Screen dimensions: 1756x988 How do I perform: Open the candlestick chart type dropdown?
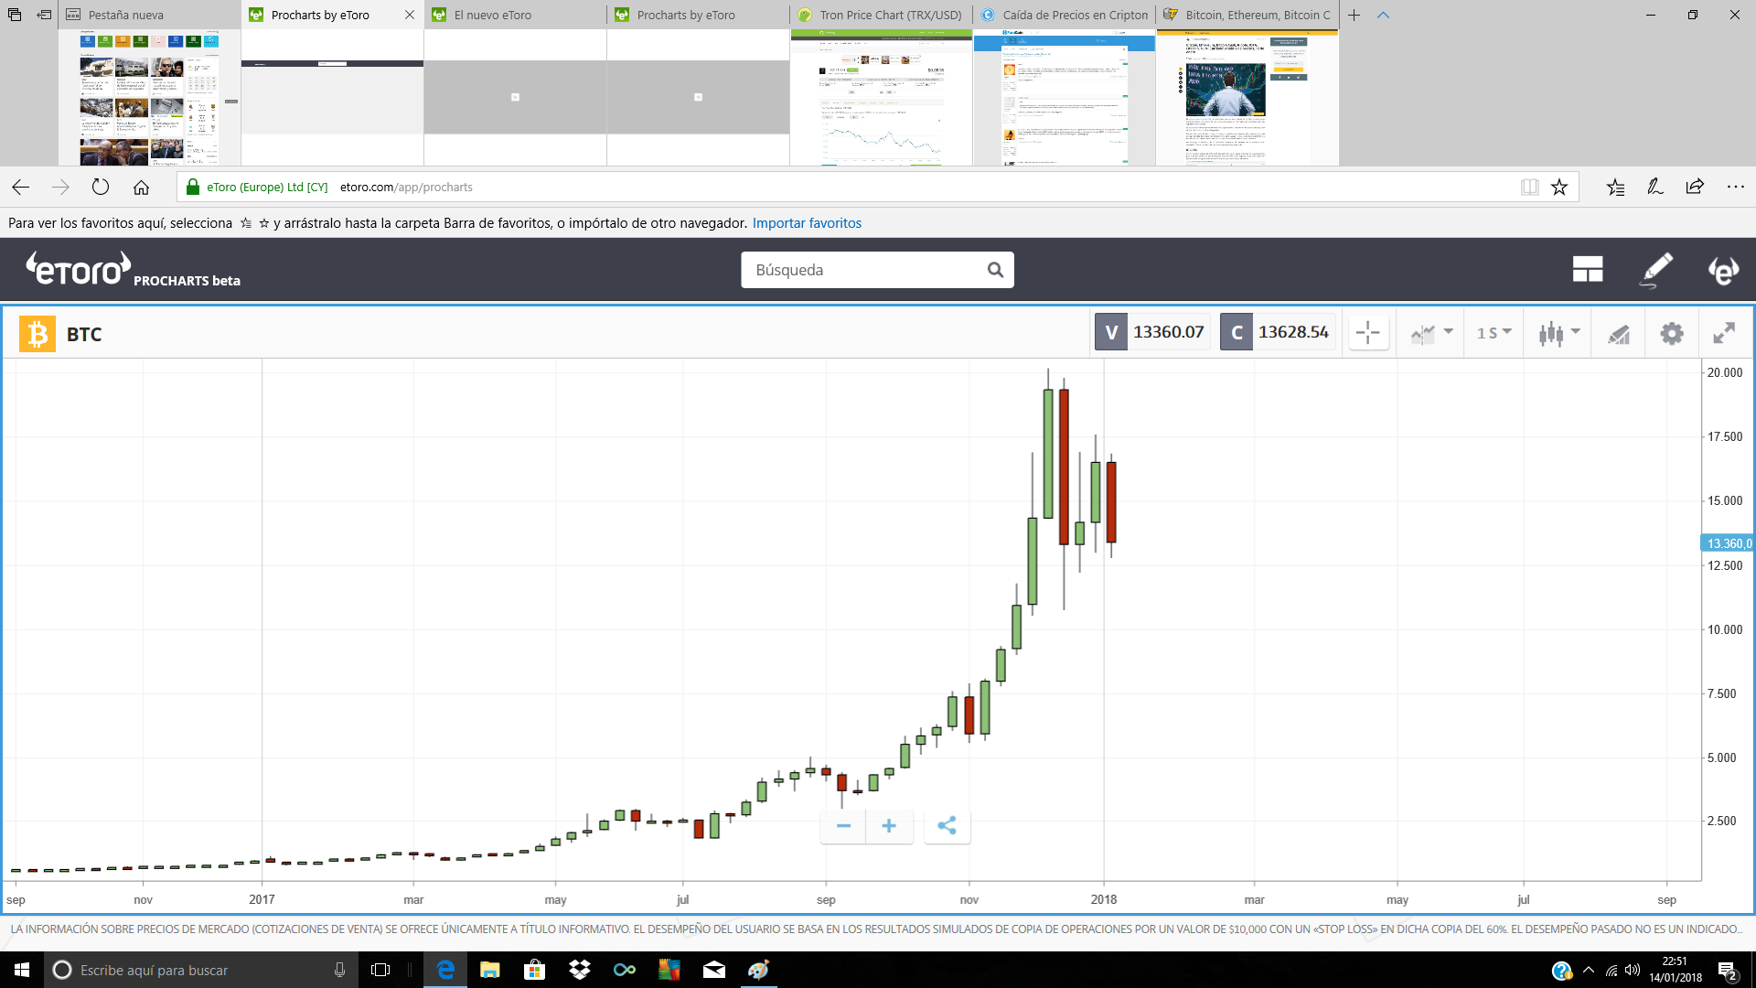(1558, 333)
